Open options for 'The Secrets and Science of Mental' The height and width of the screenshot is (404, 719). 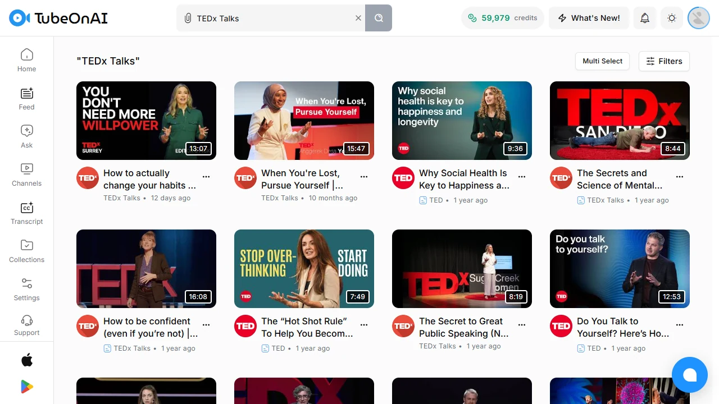(x=680, y=177)
